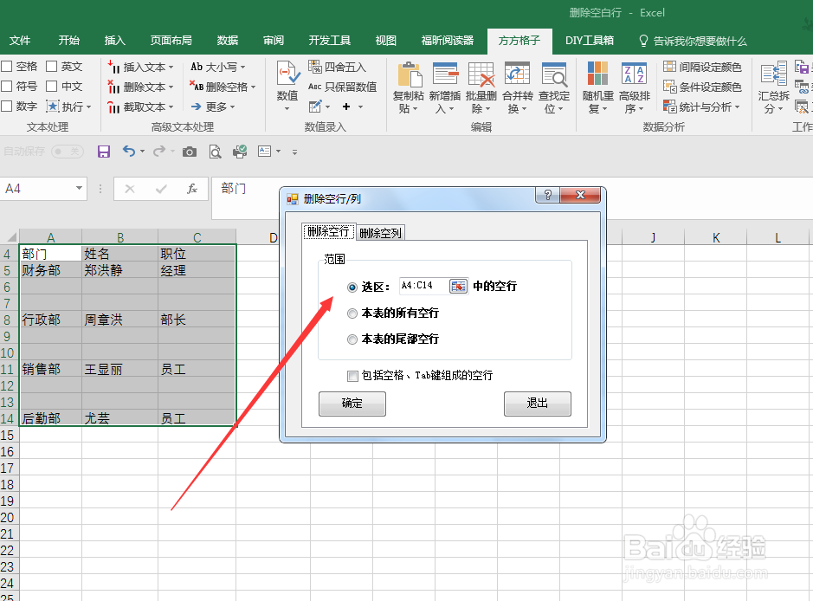Click the 退出 exit button

(537, 404)
